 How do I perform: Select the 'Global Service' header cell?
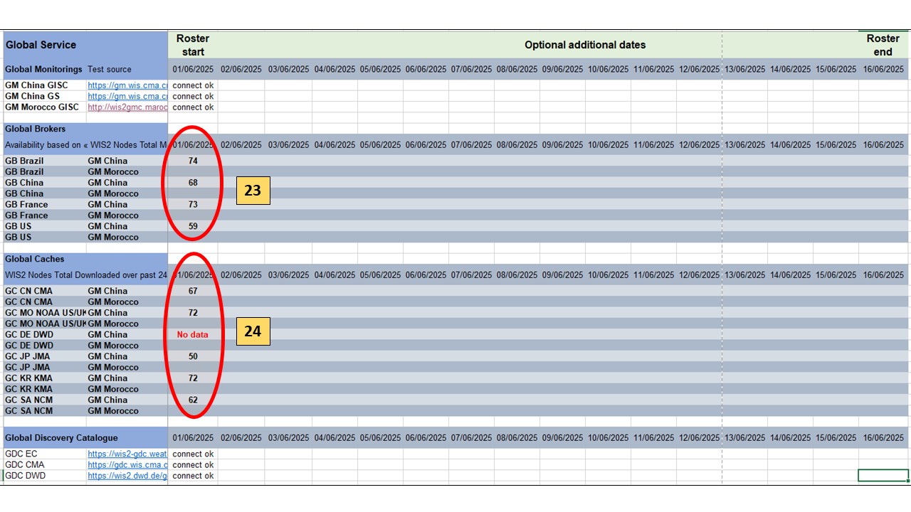85,45
